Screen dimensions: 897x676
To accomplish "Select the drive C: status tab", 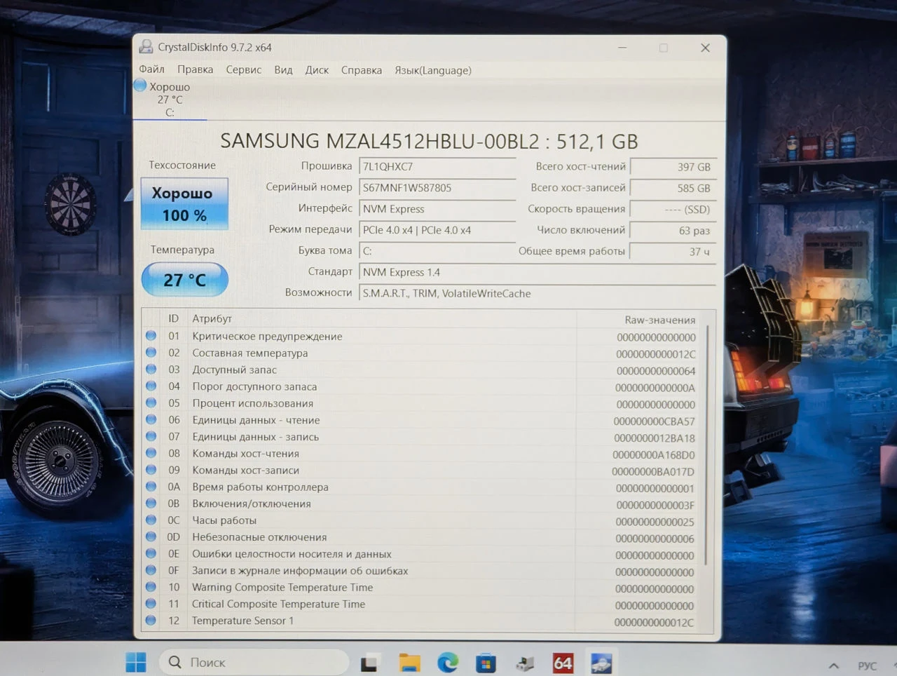I will (170, 99).
